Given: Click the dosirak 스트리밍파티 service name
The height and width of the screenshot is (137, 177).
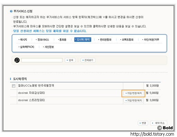Looking at the screenshot, I should coord(31,100).
